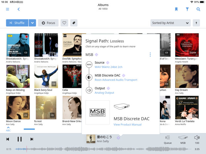Screen dimensions: 206x154
Task: Open the Day Dream album
Action: (187, 76)
